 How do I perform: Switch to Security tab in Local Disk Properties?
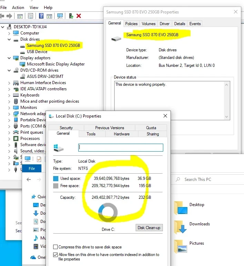coord(66,127)
